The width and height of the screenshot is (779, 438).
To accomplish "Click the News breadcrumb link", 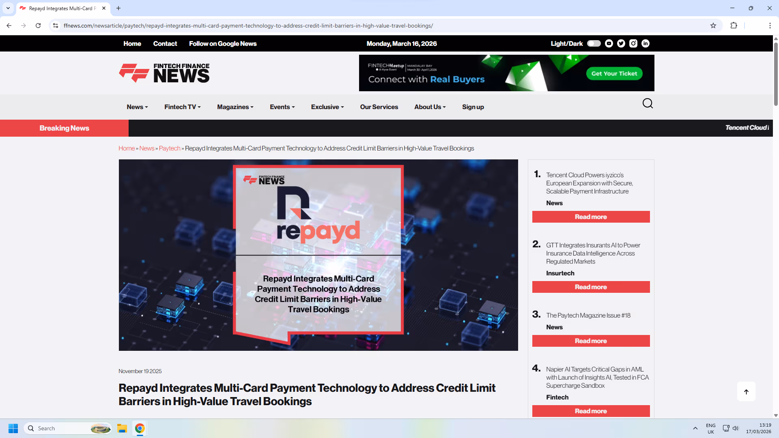I will pyautogui.click(x=147, y=148).
